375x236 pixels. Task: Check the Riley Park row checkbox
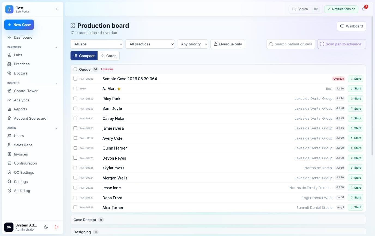tap(75, 98)
